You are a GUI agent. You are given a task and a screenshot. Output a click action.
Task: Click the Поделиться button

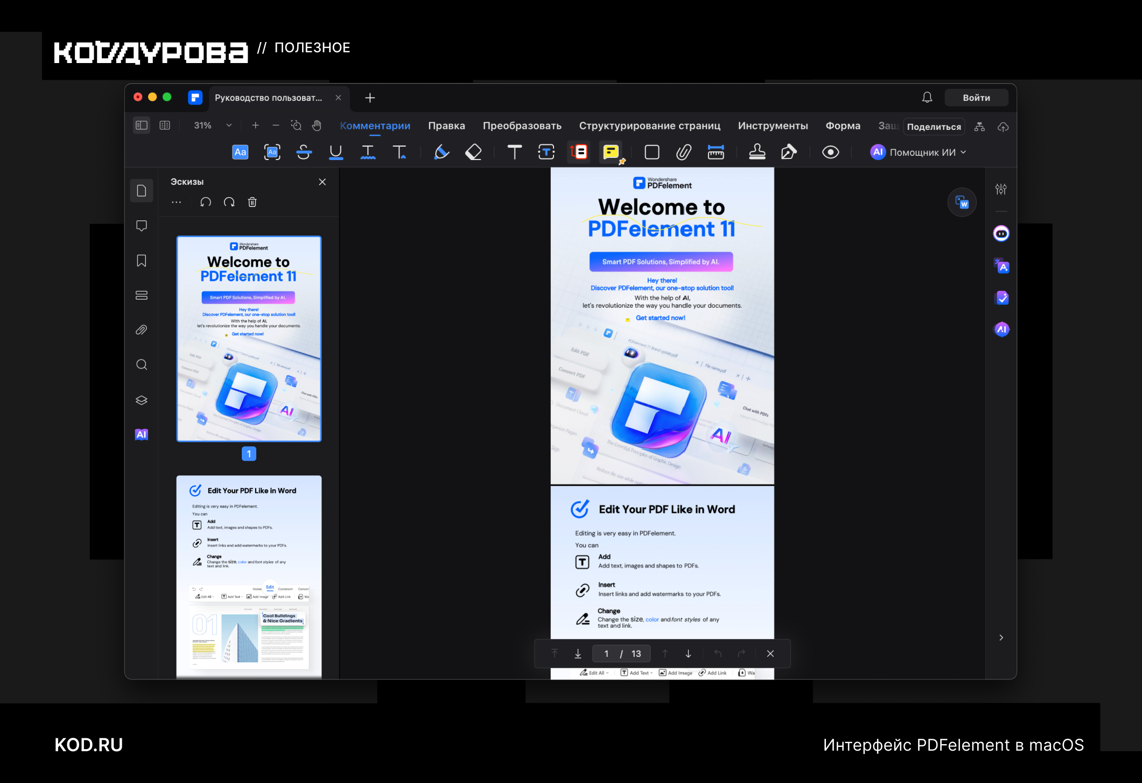click(x=934, y=127)
